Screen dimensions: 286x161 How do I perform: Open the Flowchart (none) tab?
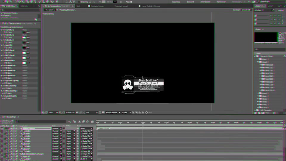(x=121, y=6)
